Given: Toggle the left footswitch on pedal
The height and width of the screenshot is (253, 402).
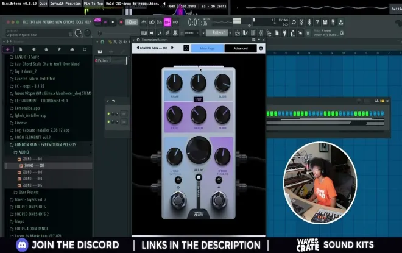Looking at the screenshot, I should coord(178,200).
